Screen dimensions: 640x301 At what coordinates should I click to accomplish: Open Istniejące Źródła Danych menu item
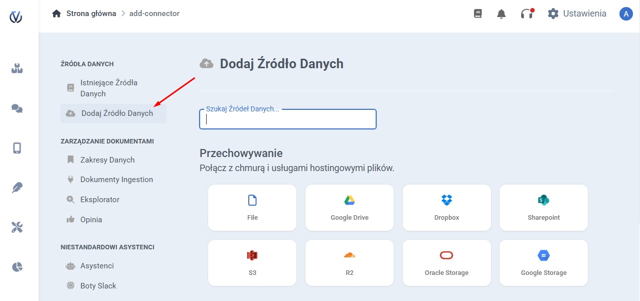pyautogui.click(x=108, y=88)
